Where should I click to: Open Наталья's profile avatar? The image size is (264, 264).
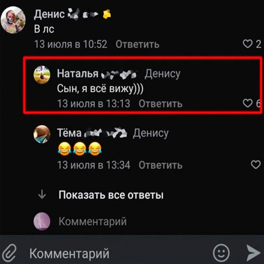(42, 75)
